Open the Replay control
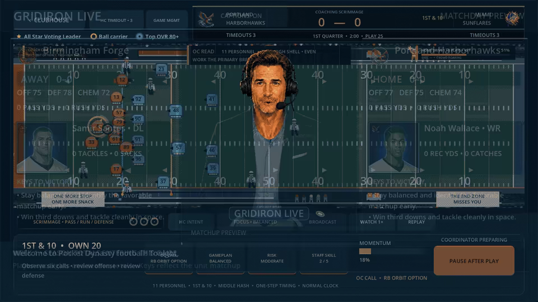This screenshot has width=538, height=302. [x=416, y=222]
